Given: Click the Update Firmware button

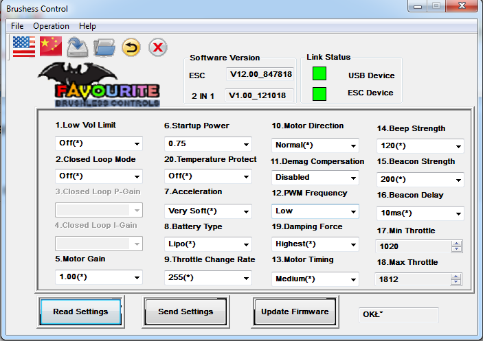Looking at the screenshot, I should [295, 312].
